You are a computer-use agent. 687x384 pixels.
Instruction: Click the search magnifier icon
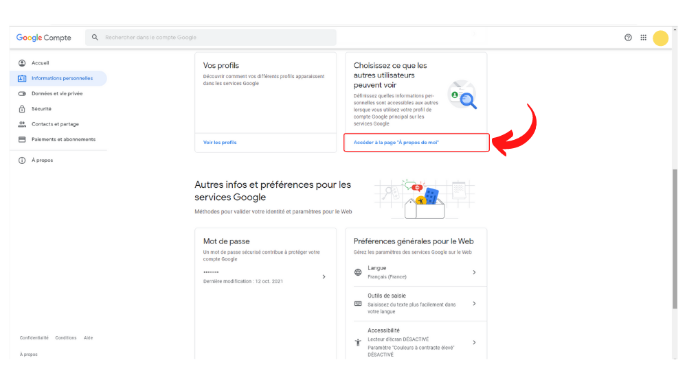95,38
